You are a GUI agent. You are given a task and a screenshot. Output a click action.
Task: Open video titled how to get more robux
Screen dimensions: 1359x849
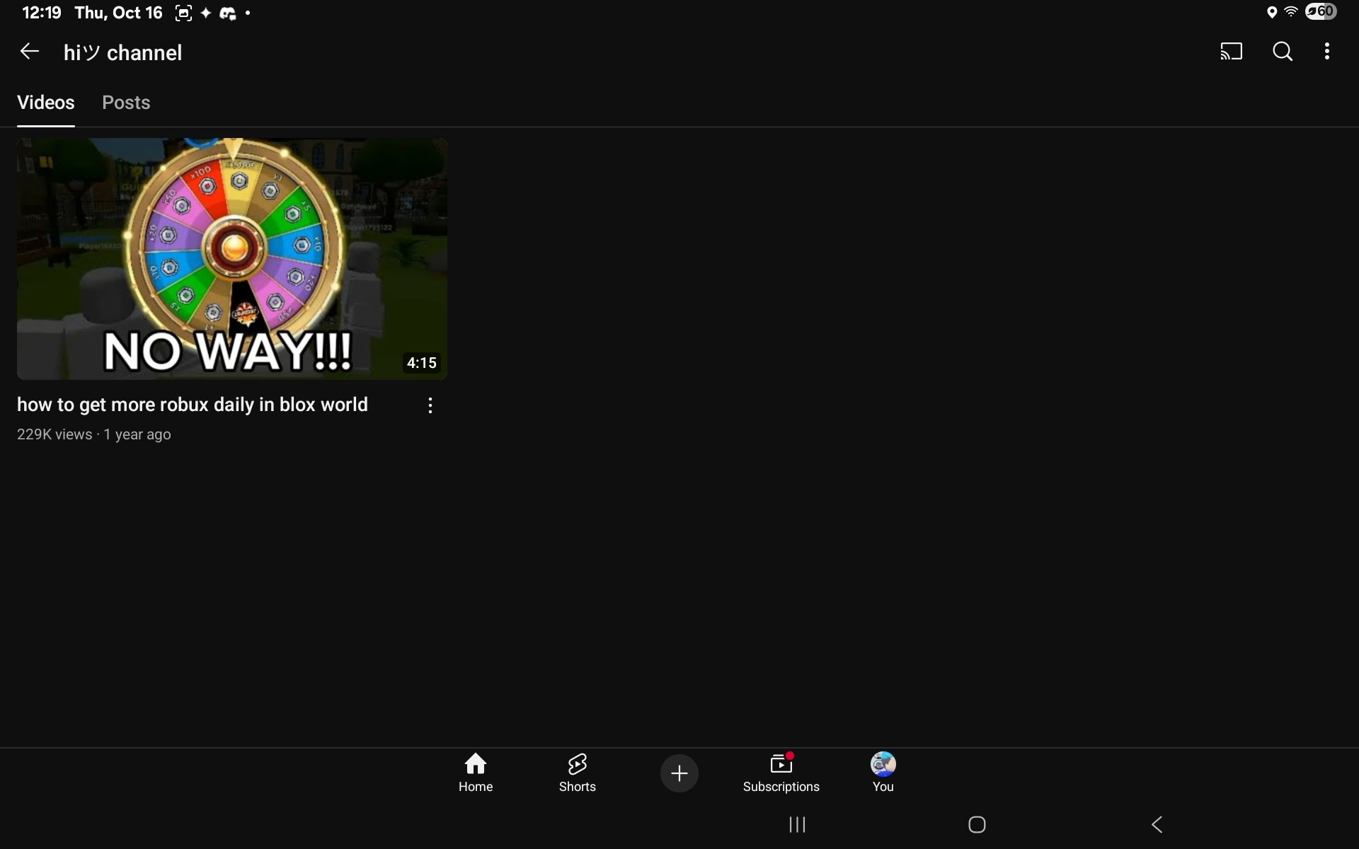point(193,405)
